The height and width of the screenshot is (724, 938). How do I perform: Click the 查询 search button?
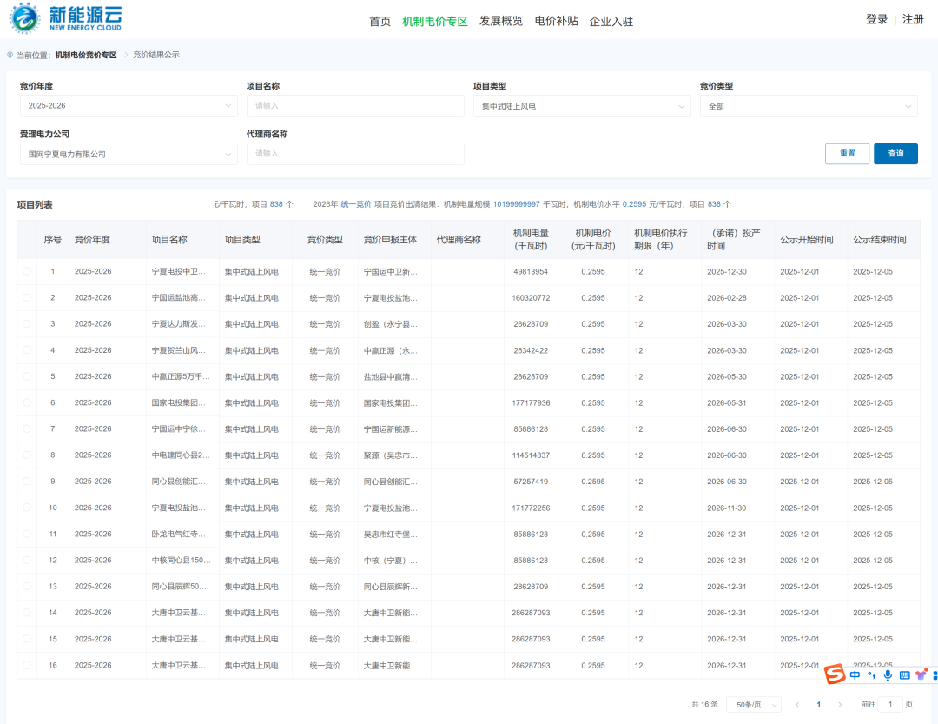tap(895, 153)
